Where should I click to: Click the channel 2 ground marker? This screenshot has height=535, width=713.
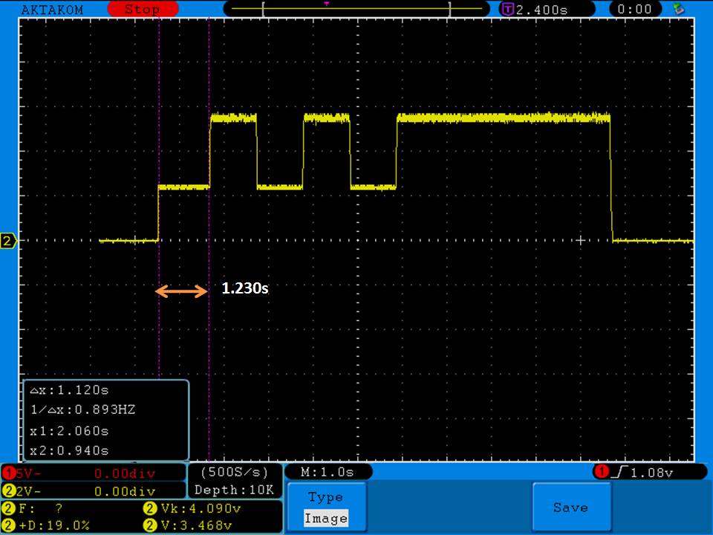[x=8, y=241]
